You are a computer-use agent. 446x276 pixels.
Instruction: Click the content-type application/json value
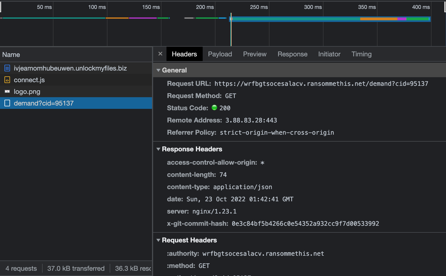[243, 187]
